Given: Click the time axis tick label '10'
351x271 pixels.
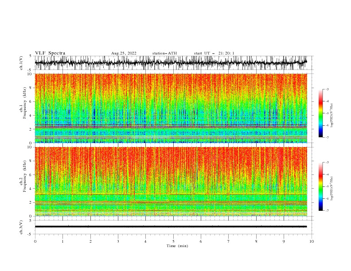Looking at the screenshot, I should pos(312,241).
